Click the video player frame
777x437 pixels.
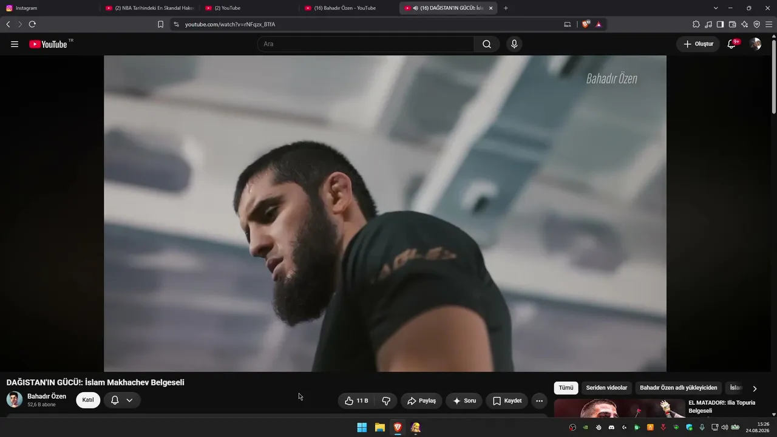[x=385, y=214]
